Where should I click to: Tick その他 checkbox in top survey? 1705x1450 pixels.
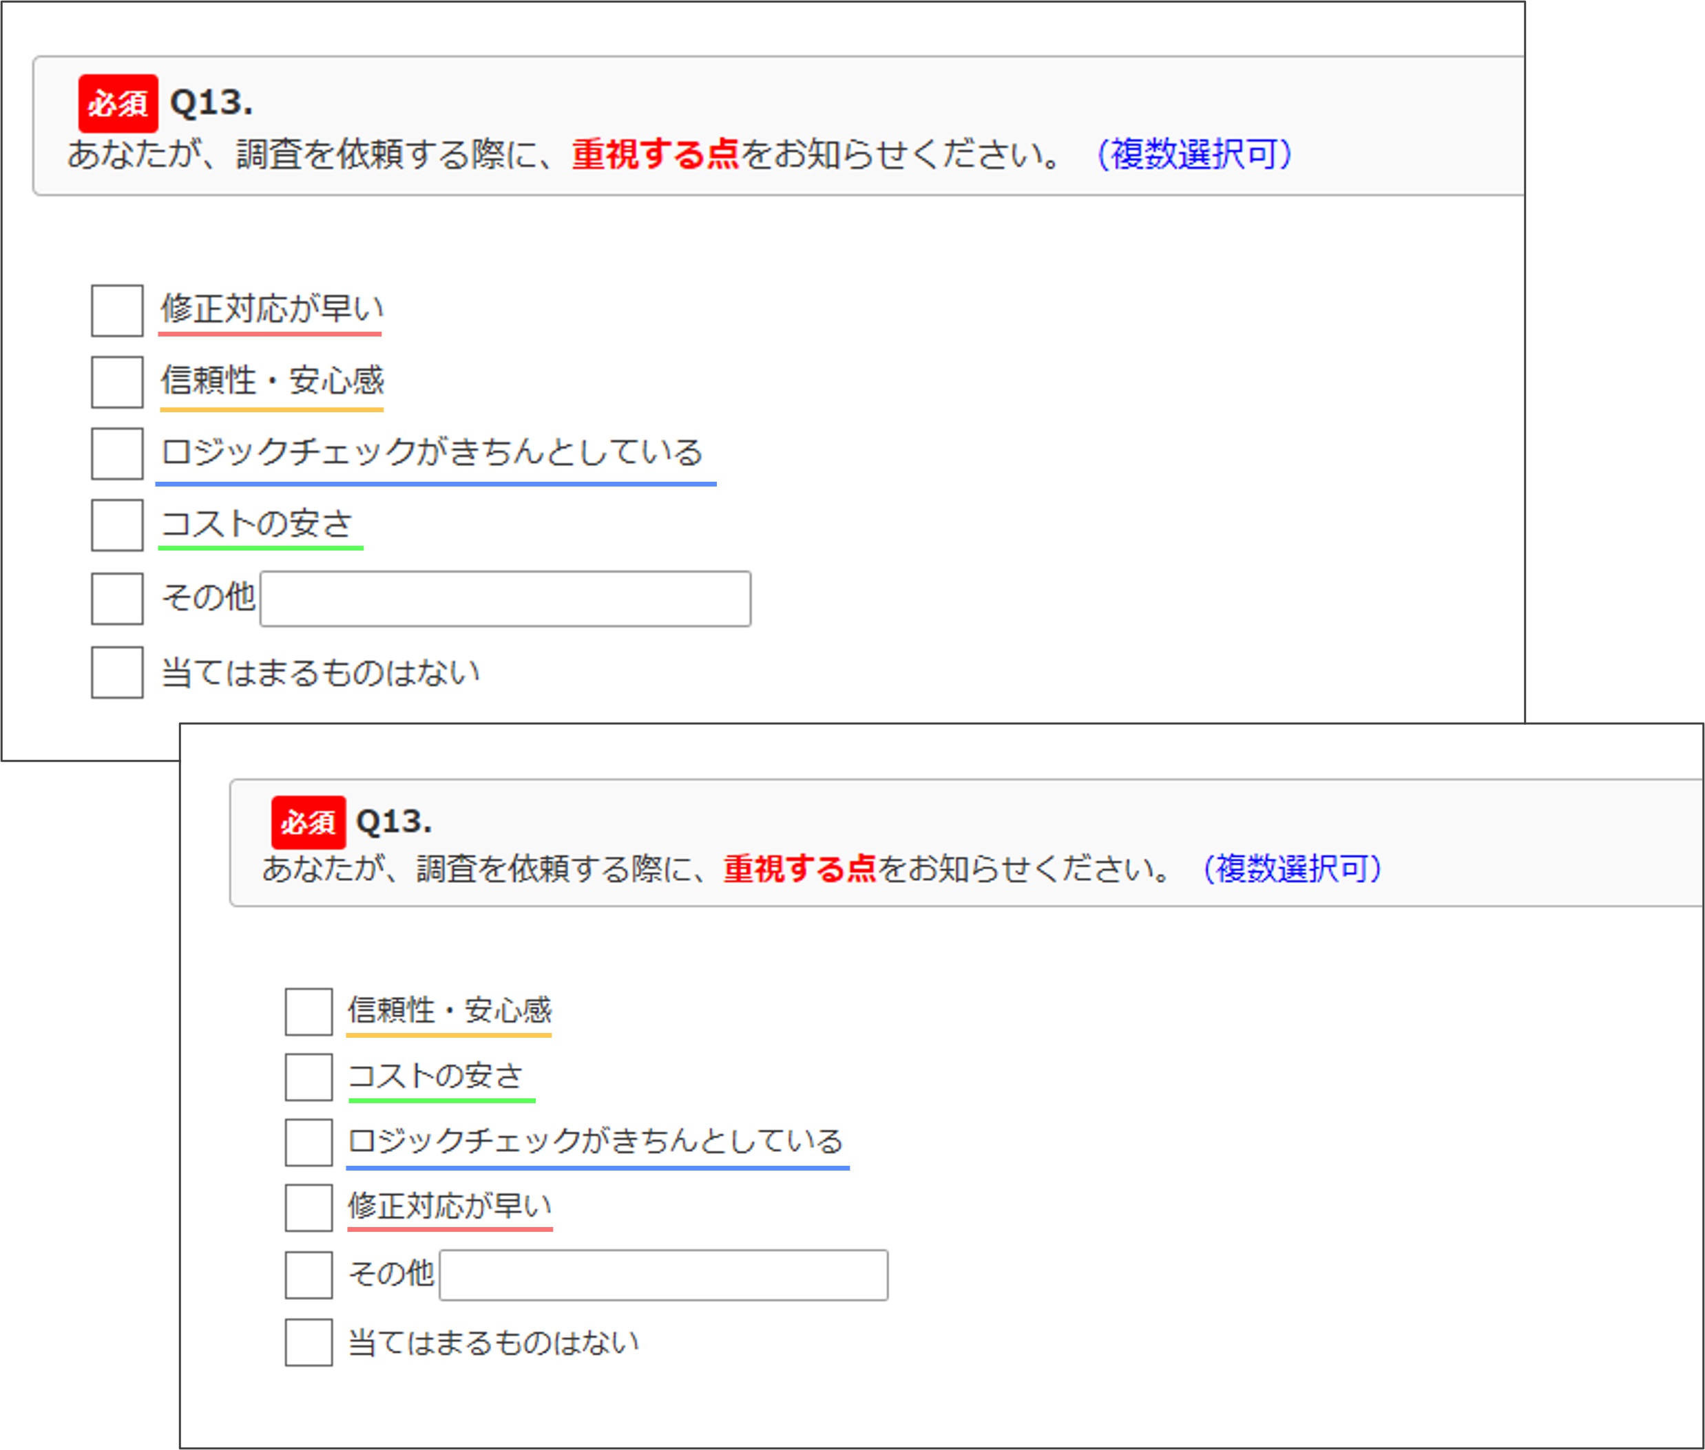pos(117,599)
